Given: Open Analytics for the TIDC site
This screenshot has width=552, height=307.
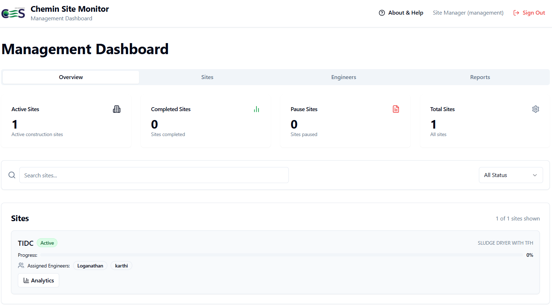Looking at the screenshot, I should click(x=39, y=280).
